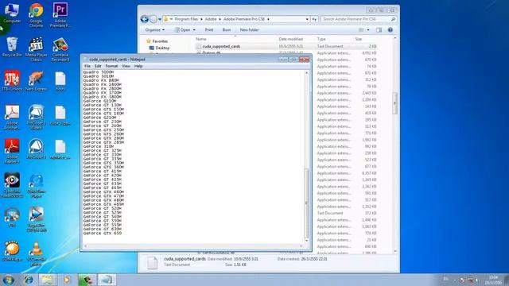Open the Notepad Help menu
Image resolution: width=509 pixels, height=286 pixels.
click(138, 66)
